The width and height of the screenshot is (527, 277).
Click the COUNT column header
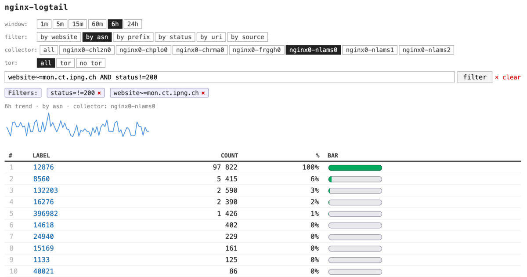click(229, 155)
